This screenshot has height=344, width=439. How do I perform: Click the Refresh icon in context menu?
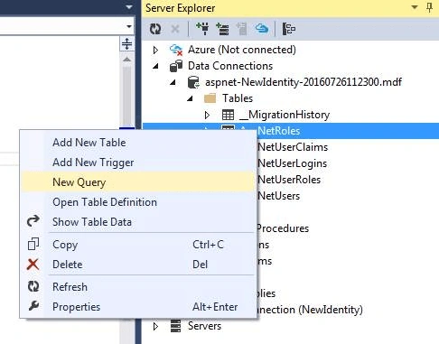coord(33,286)
